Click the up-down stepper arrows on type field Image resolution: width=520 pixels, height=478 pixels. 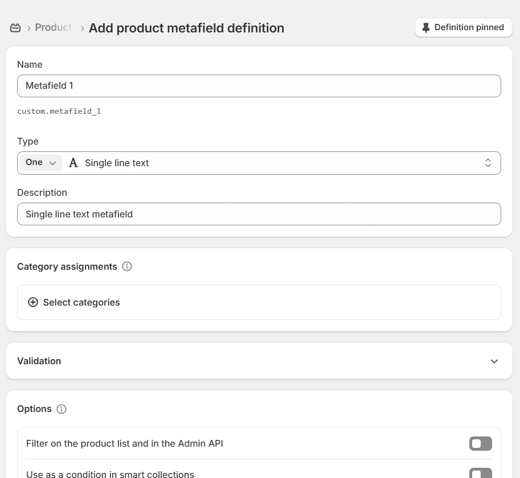coord(488,163)
